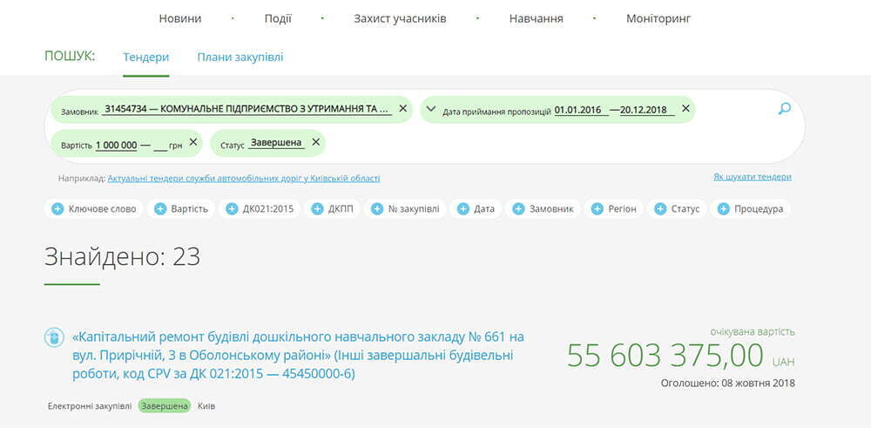Open Навчання menu item

[x=536, y=18]
